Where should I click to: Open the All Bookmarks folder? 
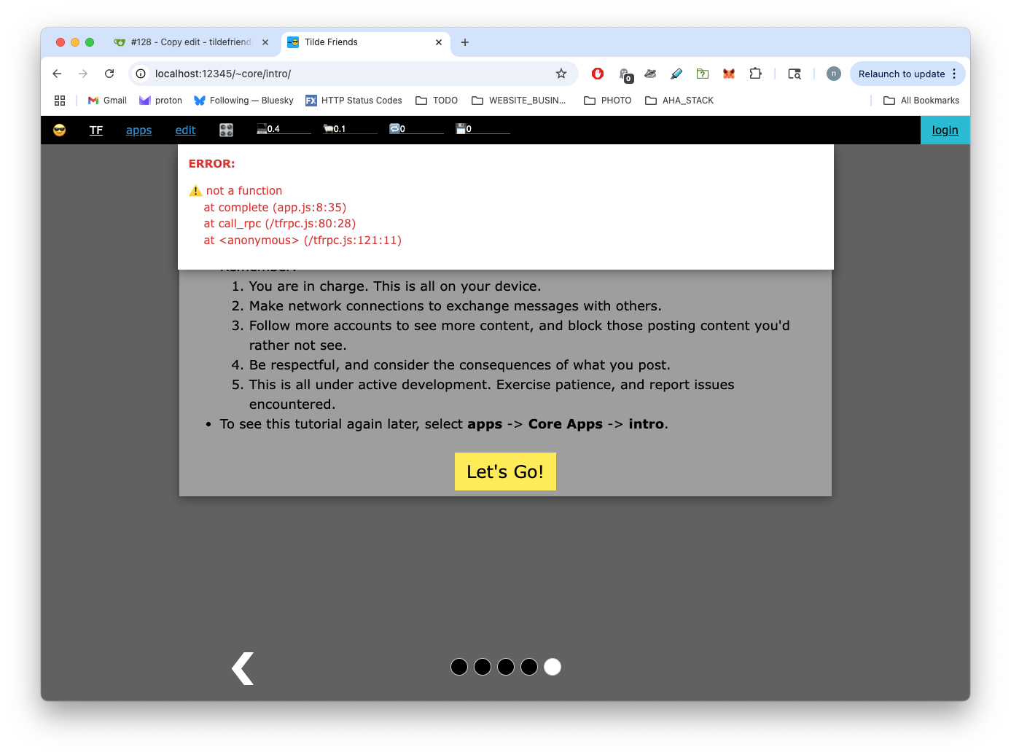[x=921, y=101]
